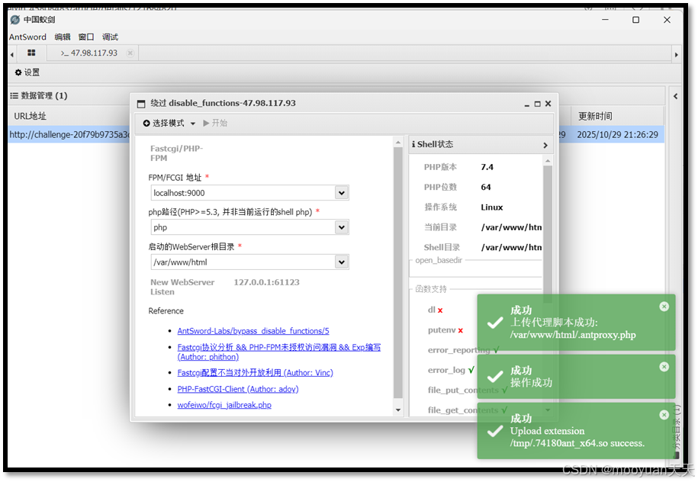Click the dl function status row

435,310
